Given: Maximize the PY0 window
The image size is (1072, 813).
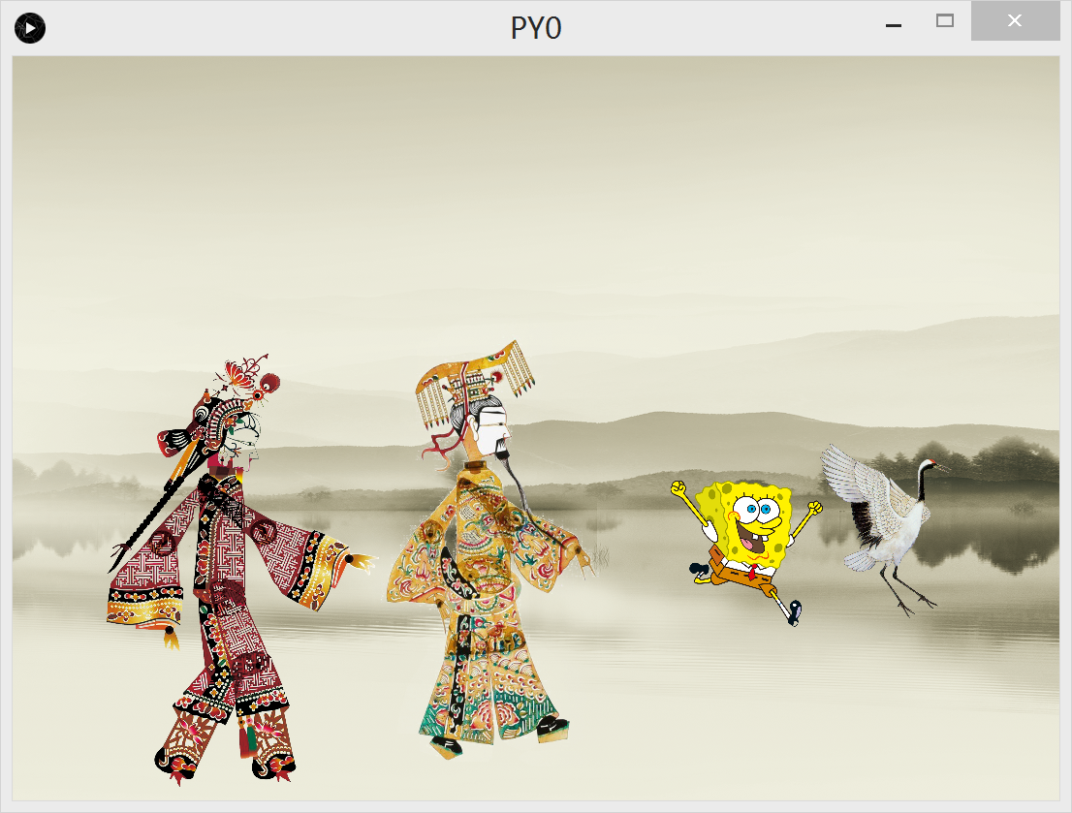Looking at the screenshot, I should tap(945, 21).
